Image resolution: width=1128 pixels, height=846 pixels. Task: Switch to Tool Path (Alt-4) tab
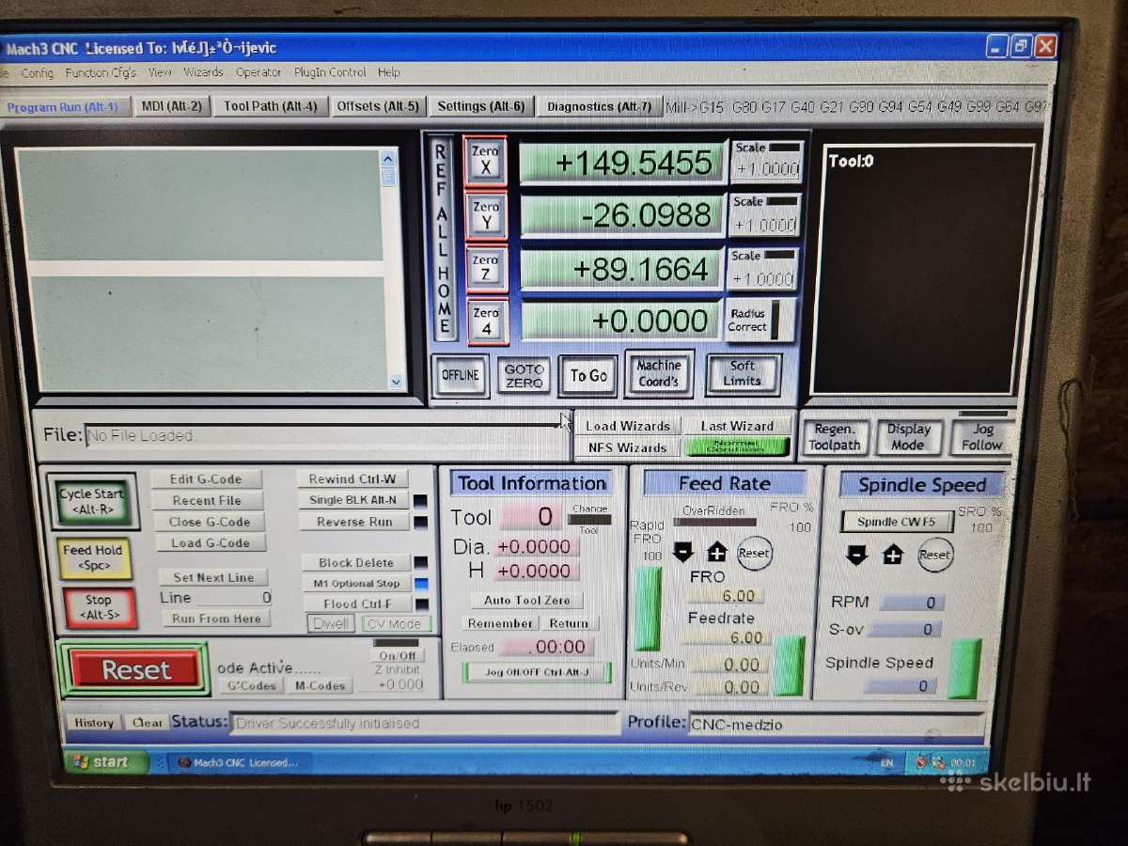[271, 106]
